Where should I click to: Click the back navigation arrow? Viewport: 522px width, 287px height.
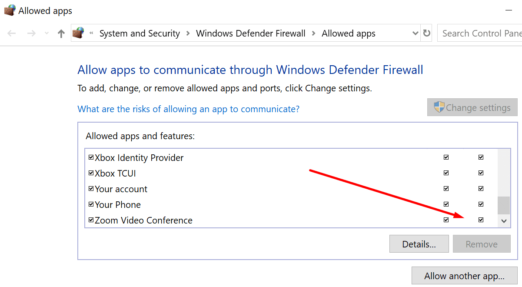(12, 33)
